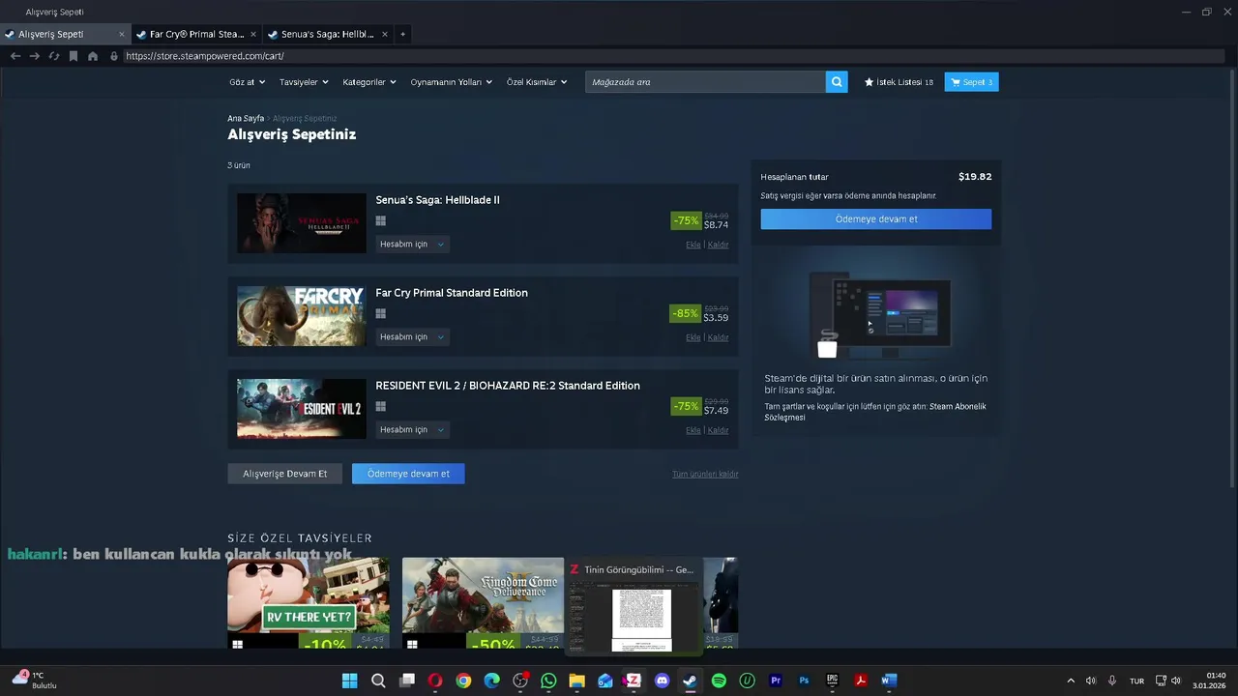Open Far Cry Primal cover thumbnail
Image resolution: width=1238 pixels, height=696 pixels.
pyautogui.click(x=302, y=316)
